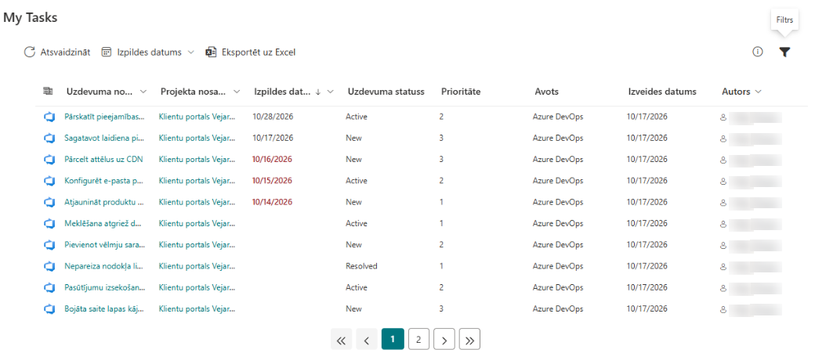Viewport: 815px width, 364px height.
Task: Open Projekta nosaukums column dropdown chevron
Action: pyautogui.click(x=237, y=92)
